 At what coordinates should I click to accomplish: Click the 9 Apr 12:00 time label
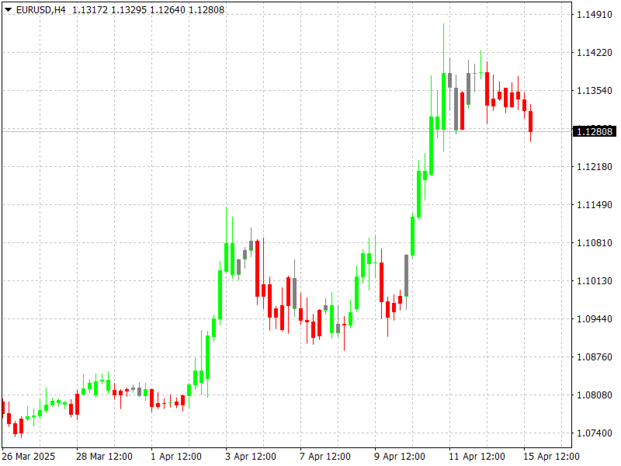pyautogui.click(x=400, y=457)
